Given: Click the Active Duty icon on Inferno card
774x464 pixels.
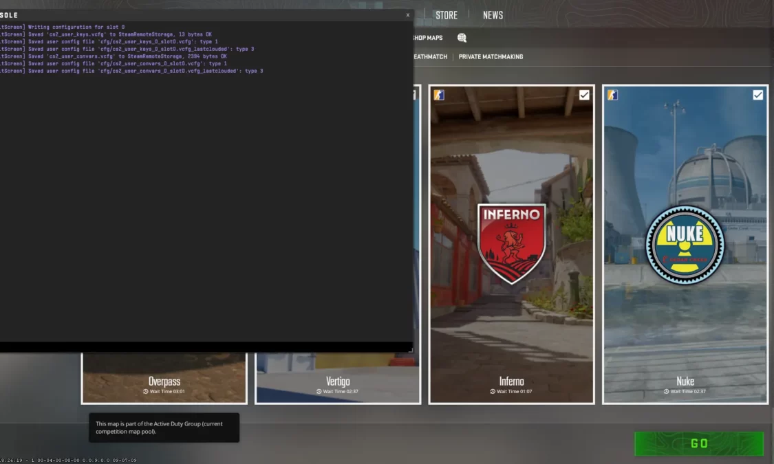Looking at the screenshot, I should pos(439,95).
